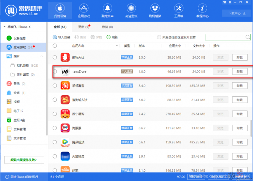This screenshot has width=253, height=181.
Task: Open the 工具箱 toolbox section
Action: coord(179,10)
